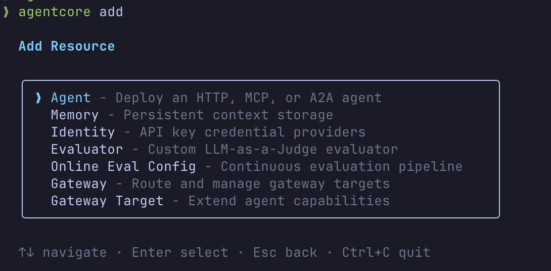Click the 'Persistent context storage' description

coord(228,115)
